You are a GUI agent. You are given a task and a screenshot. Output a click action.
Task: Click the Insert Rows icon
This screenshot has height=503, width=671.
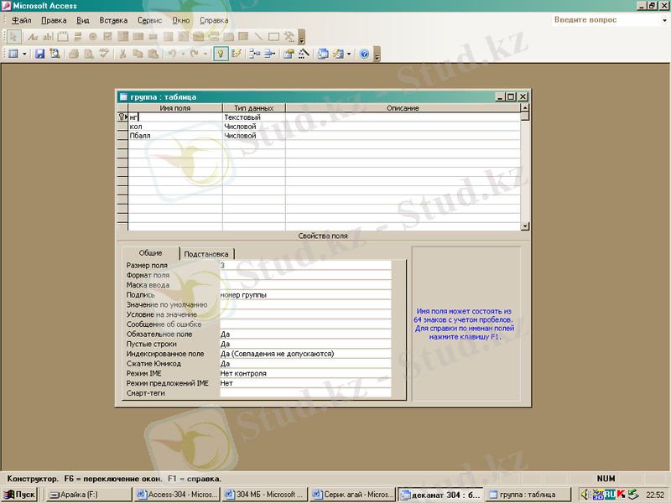coord(253,54)
